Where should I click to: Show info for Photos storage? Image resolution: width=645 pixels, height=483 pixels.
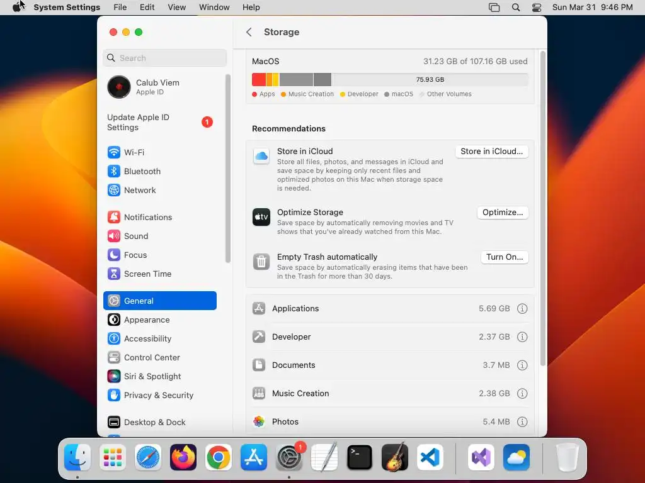coord(522,422)
